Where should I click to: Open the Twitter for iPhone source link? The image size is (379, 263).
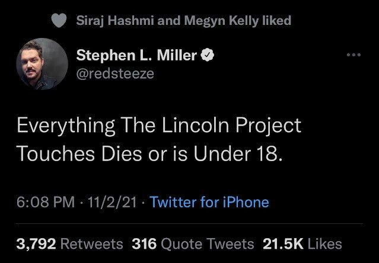[209, 202]
